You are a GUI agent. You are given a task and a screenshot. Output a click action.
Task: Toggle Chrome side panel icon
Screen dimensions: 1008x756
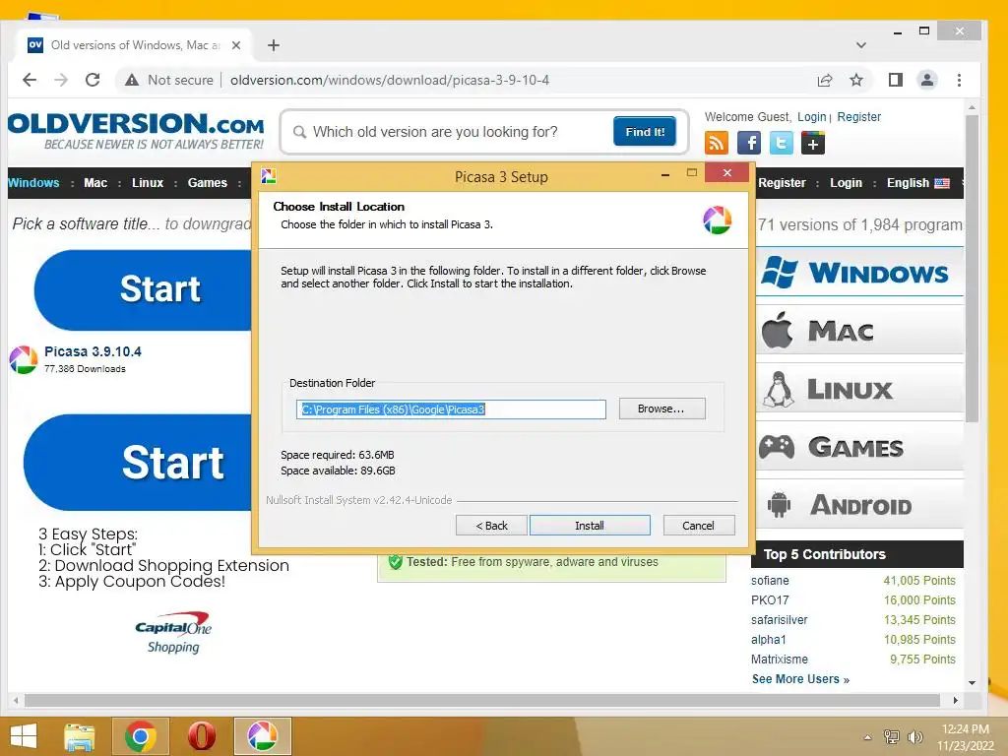[896, 80]
